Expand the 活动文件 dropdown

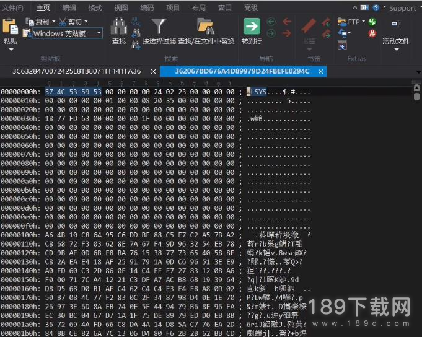(395, 49)
